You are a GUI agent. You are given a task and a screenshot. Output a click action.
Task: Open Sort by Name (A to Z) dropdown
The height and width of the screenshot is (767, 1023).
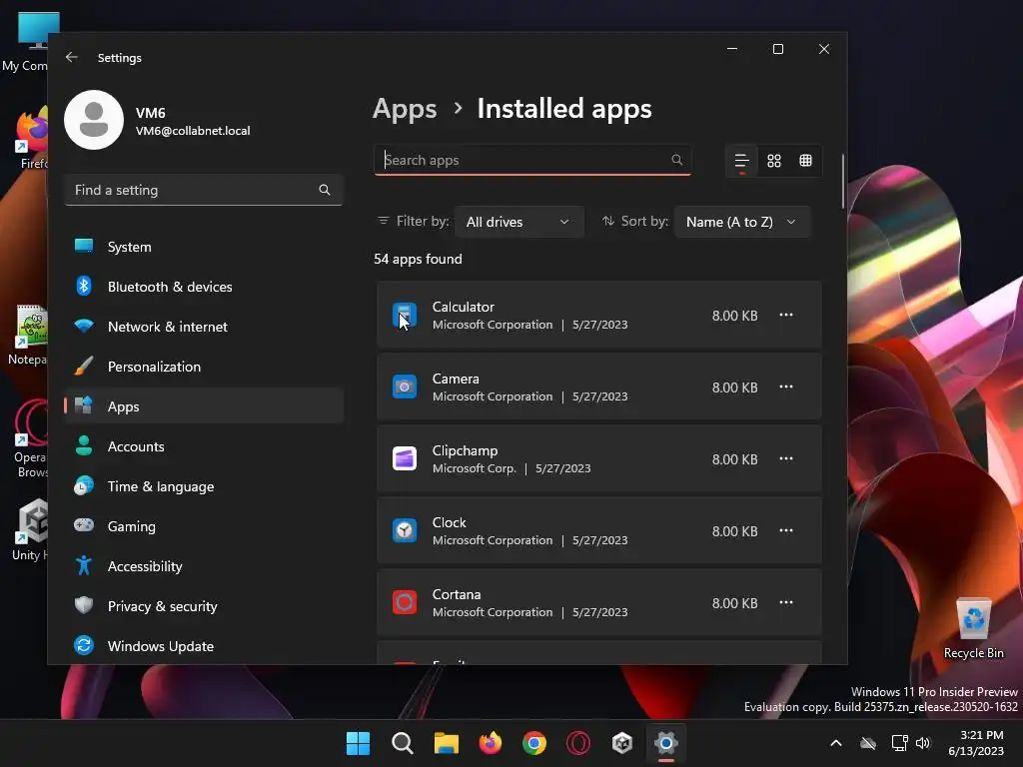click(742, 222)
